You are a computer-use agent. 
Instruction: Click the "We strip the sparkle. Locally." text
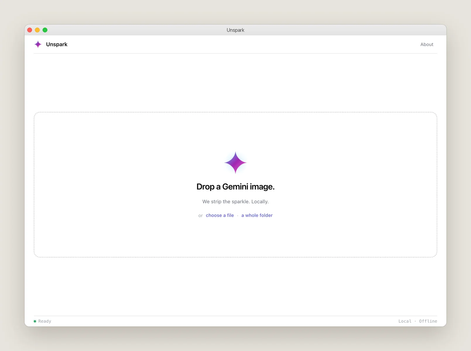point(235,202)
